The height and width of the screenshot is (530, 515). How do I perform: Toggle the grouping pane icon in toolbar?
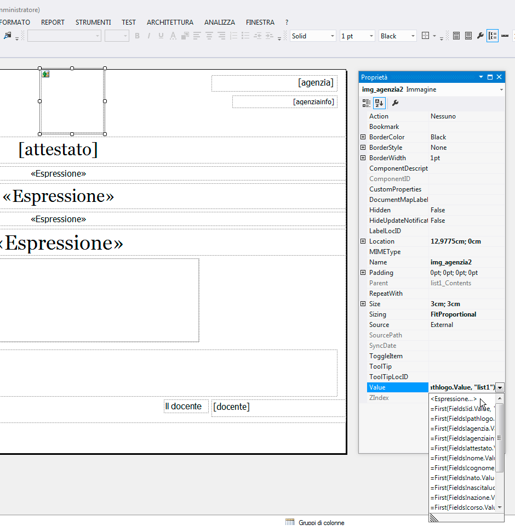pyautogui.click(x=493, y=36)
